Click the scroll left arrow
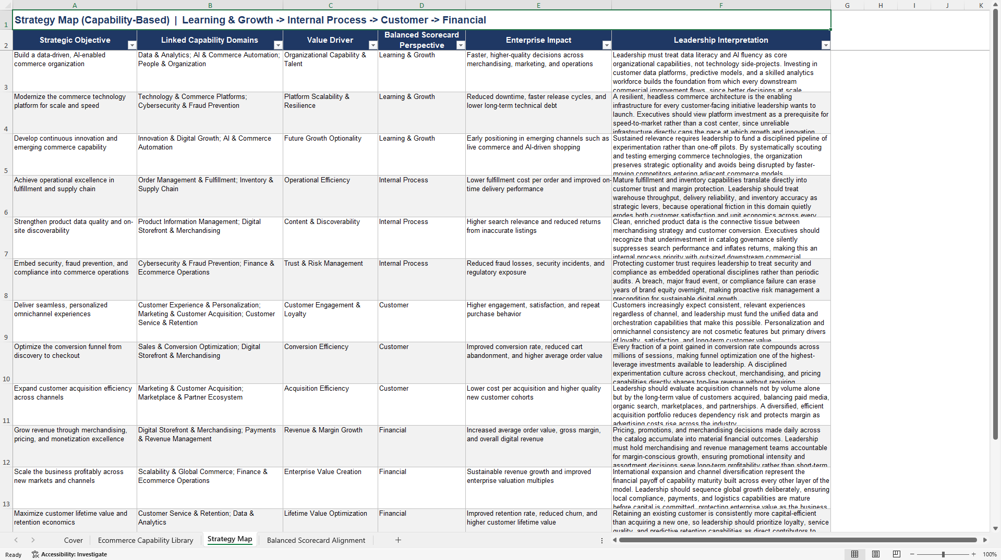The width and height of the screenshot is (1001, 560). click(614, 540)
